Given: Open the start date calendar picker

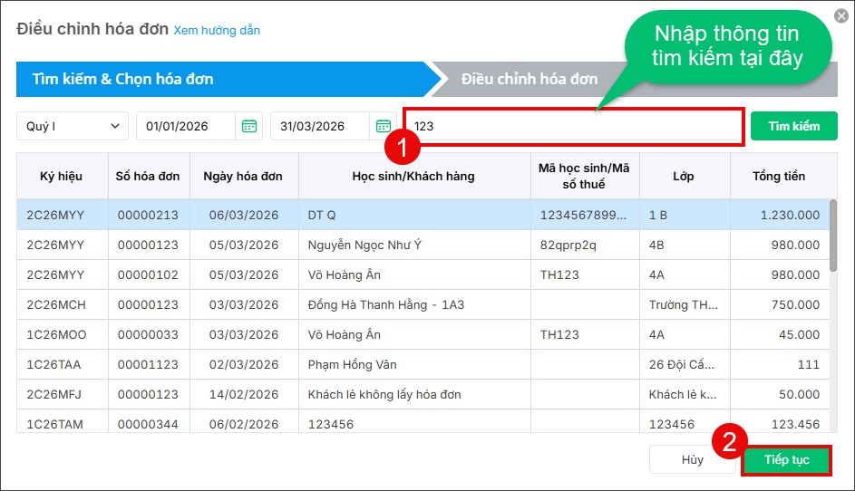Looking at the screenshot, I should 249,126.
